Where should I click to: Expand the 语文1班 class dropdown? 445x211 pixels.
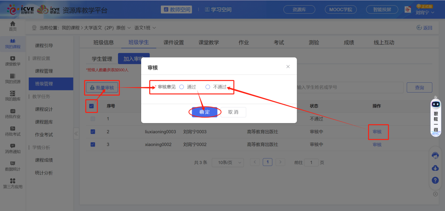(x=144, y=27)
